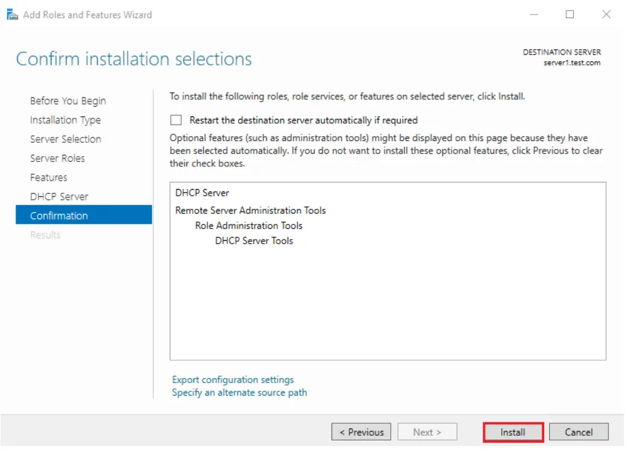This screenshot has height=452, width=633.
Task: Click the Add Roles and Features Wizard title icon
Action: click(x=12, y=14)
